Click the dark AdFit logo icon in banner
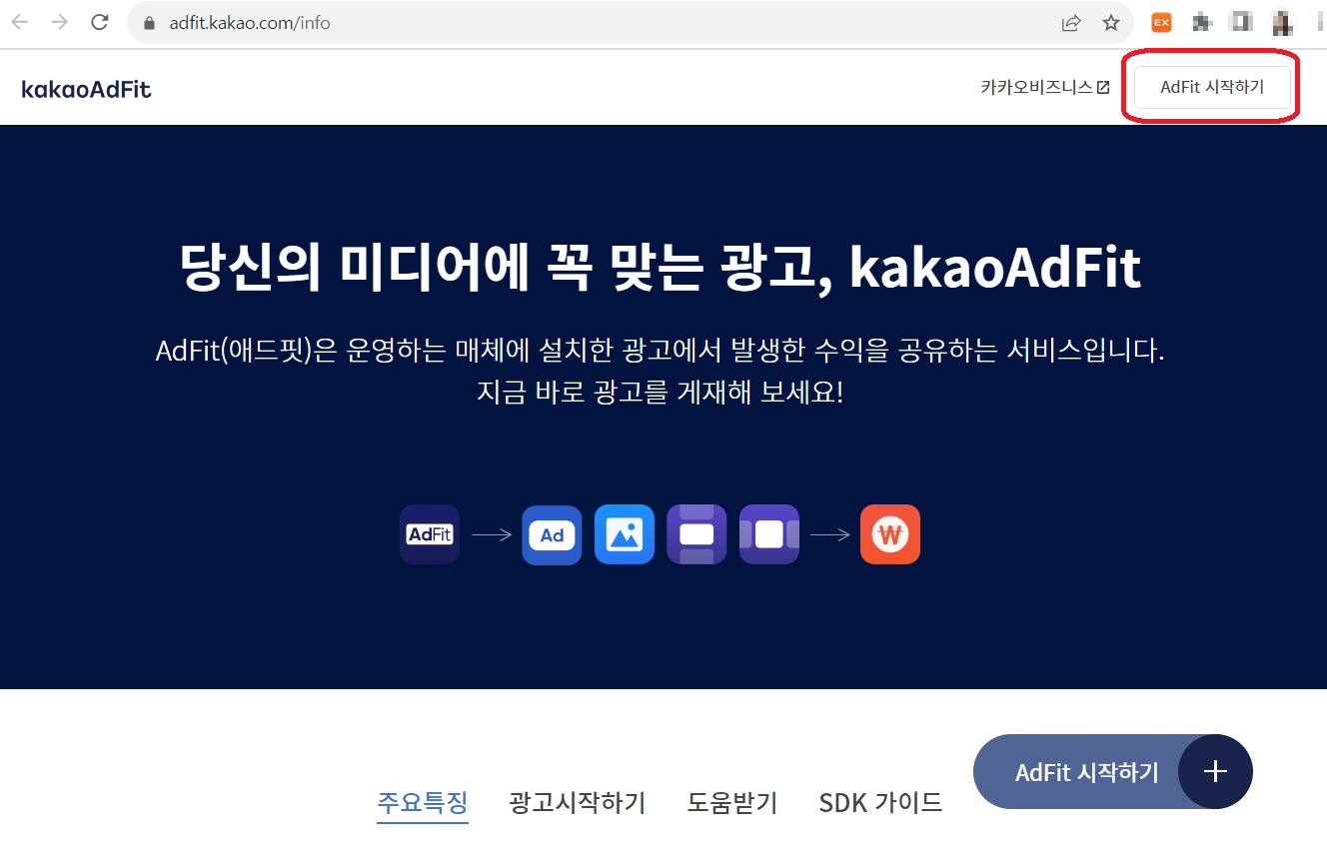The width and height of the screenshot is (1327, 863). (x=430, y=534)
